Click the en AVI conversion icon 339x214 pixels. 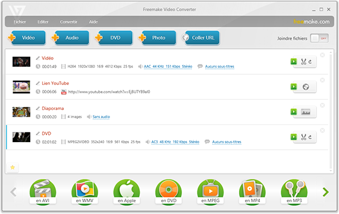click(43, 191)
